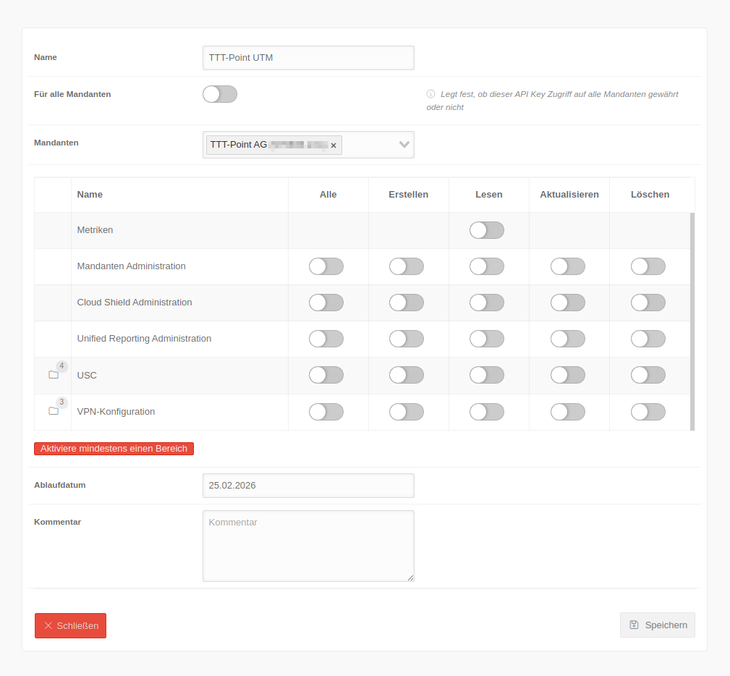Click the permissions table scrollbar
Viewport: 730px width, 676px height.
click(692, 321)
